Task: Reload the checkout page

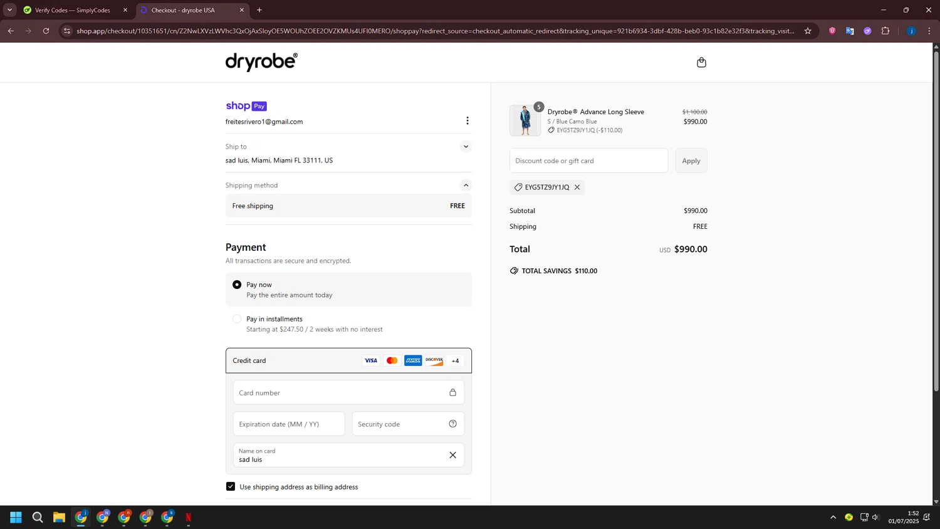Action: [46, 31]
